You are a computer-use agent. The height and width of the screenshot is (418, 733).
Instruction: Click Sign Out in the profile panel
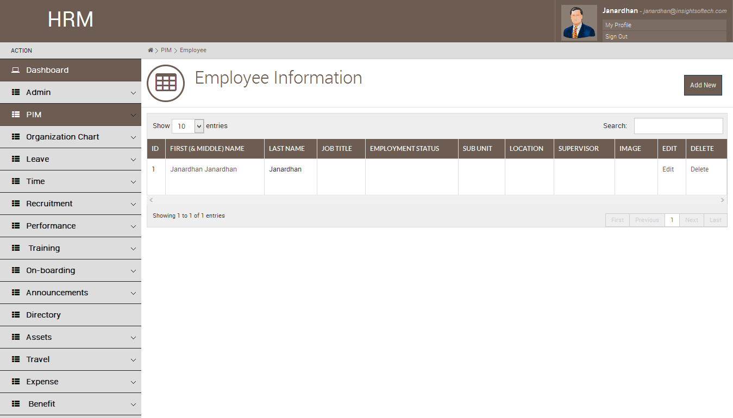point(616,36)
